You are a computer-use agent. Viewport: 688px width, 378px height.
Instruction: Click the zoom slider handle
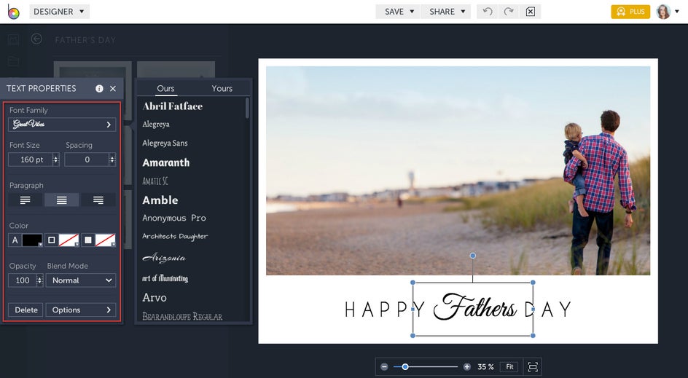(405, 366)
